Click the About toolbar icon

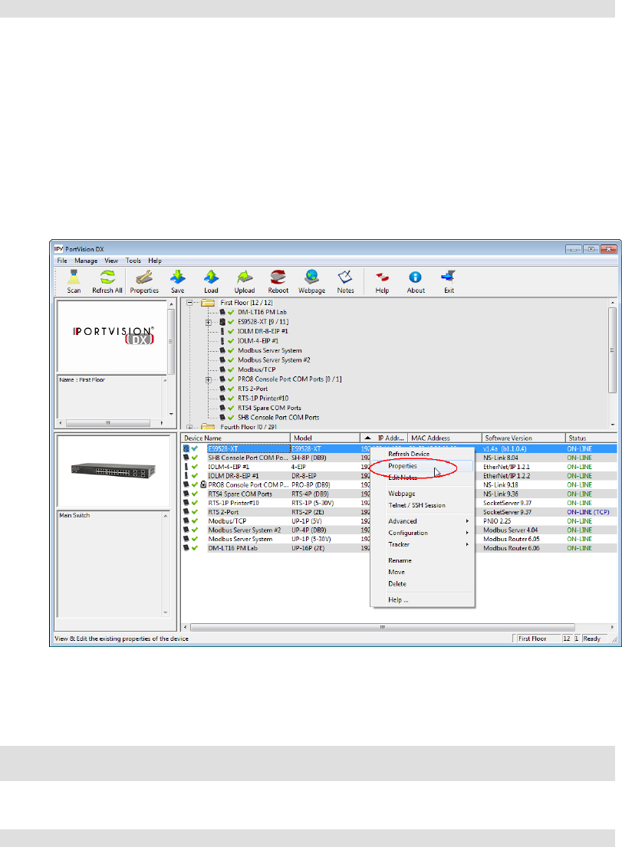pyautogui.click(x=416, y=281)
